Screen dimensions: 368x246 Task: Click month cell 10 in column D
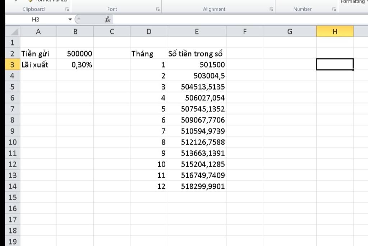tap(148, 164)
